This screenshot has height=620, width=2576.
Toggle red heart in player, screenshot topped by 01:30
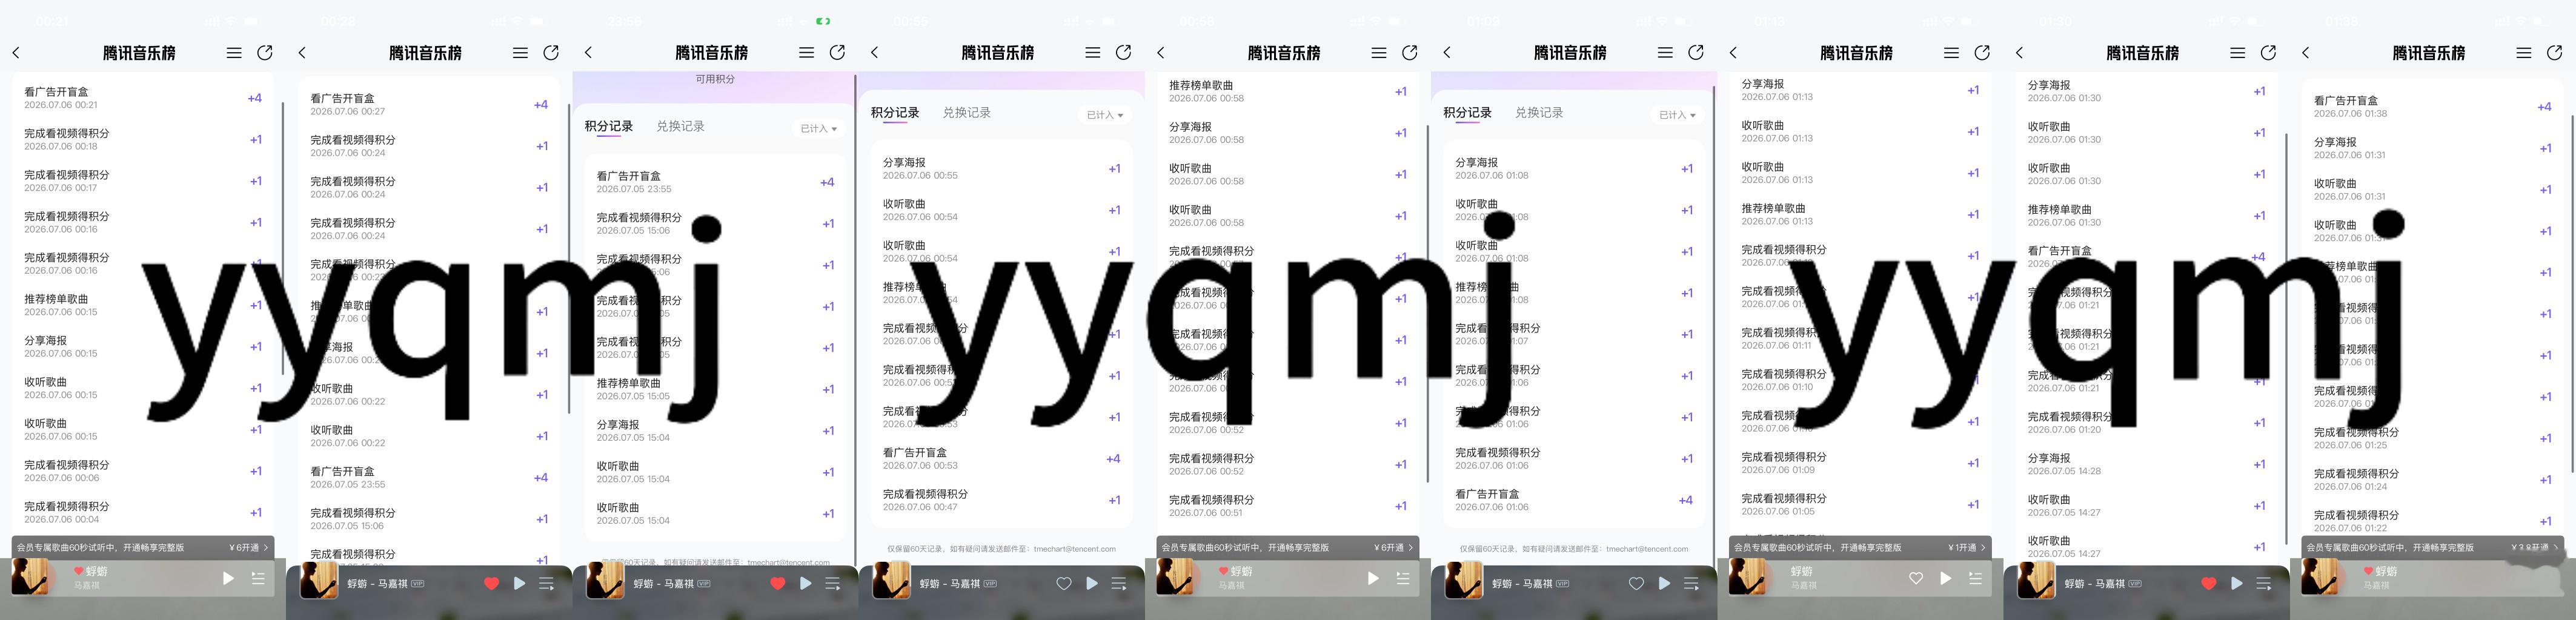[x=2209, y=583]
